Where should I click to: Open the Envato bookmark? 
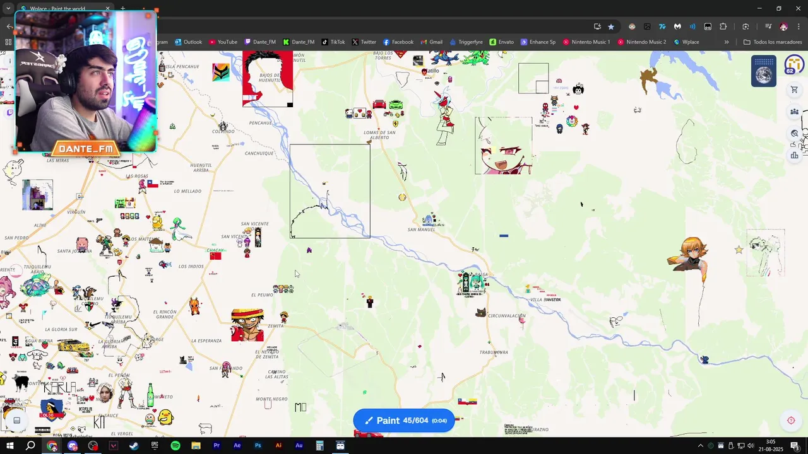[501, 42]
